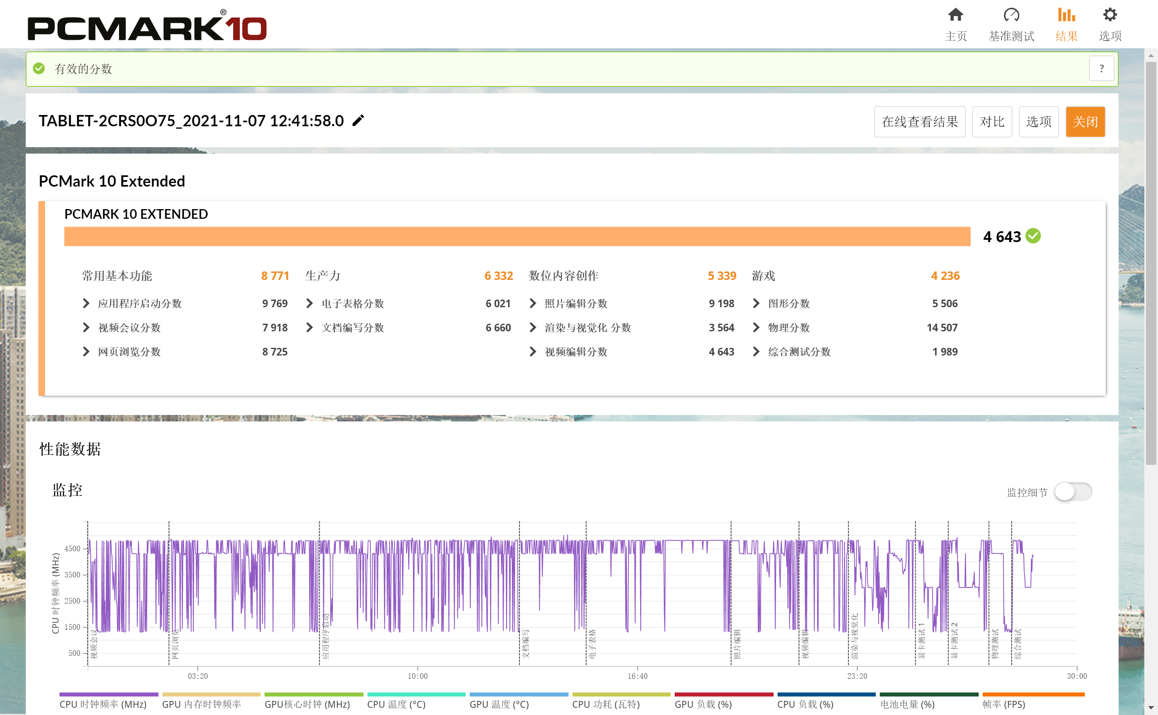Image resolution: width=1158 pixels, height=715 pixels.
Task: Open the Options gear icon
Action: tap(1110, 15)
